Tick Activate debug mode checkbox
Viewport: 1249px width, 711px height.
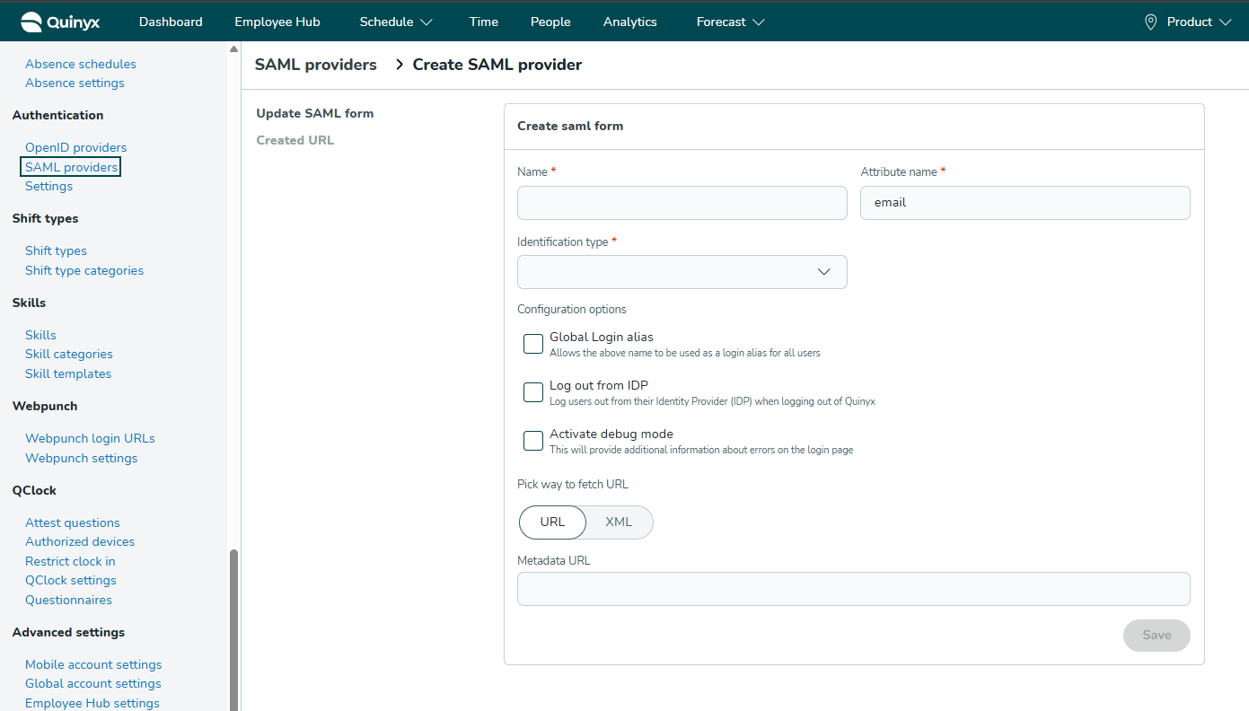(533, 441)
